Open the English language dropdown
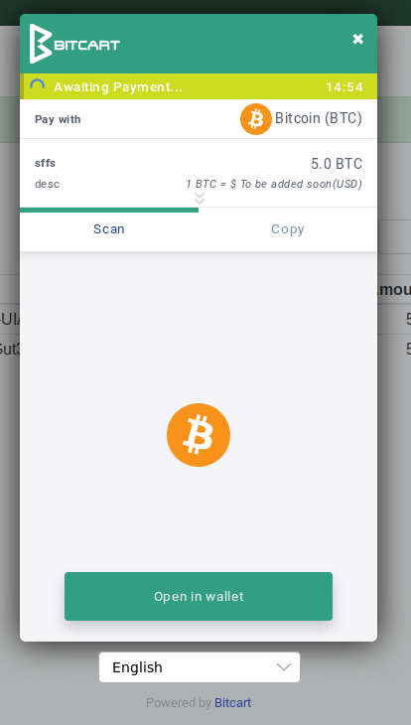The height and width of the screenshot is (725, 411). click(200, 667)
